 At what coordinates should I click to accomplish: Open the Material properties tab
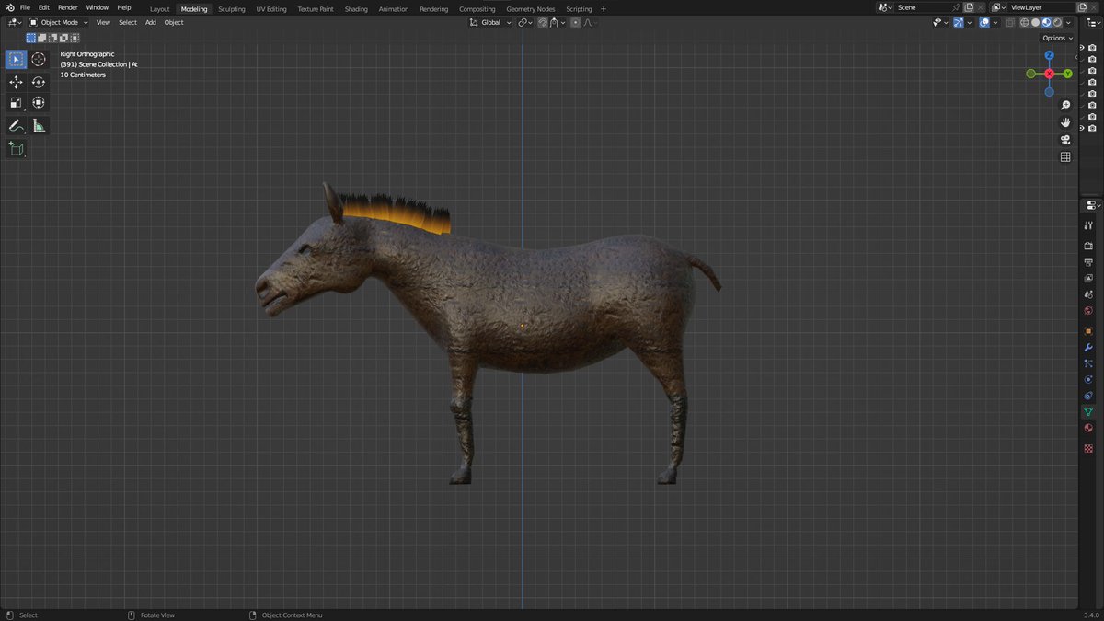pos(1089,428)
